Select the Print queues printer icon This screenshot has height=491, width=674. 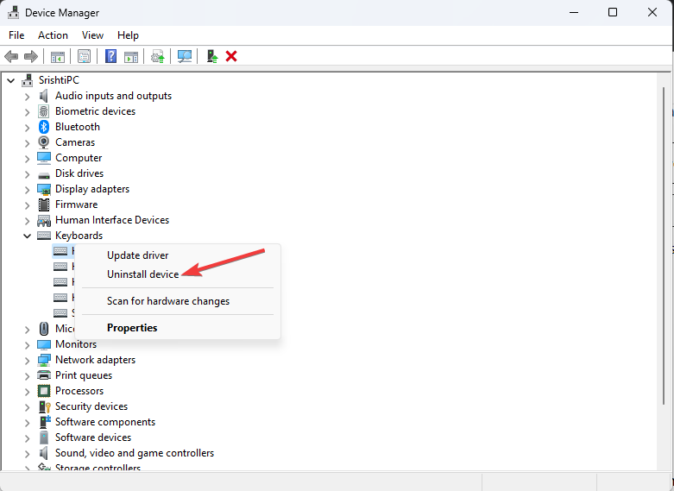tap(44, 375)
